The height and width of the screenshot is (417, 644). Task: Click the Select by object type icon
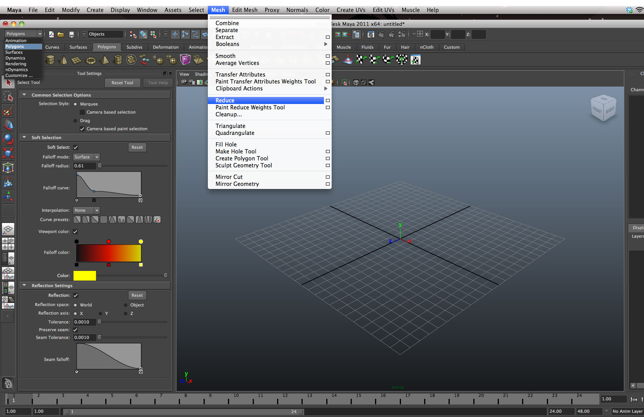tap(143, 34)
